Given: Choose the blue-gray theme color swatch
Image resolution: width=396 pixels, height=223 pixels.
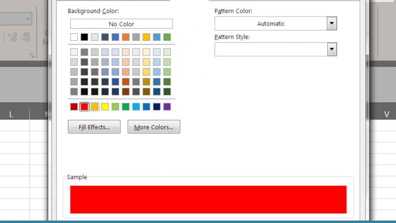Looking at the screenshot, I should point(105,37).
